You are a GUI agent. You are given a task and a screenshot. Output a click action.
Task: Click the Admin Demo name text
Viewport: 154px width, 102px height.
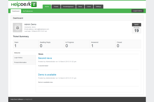coord(30,24)
